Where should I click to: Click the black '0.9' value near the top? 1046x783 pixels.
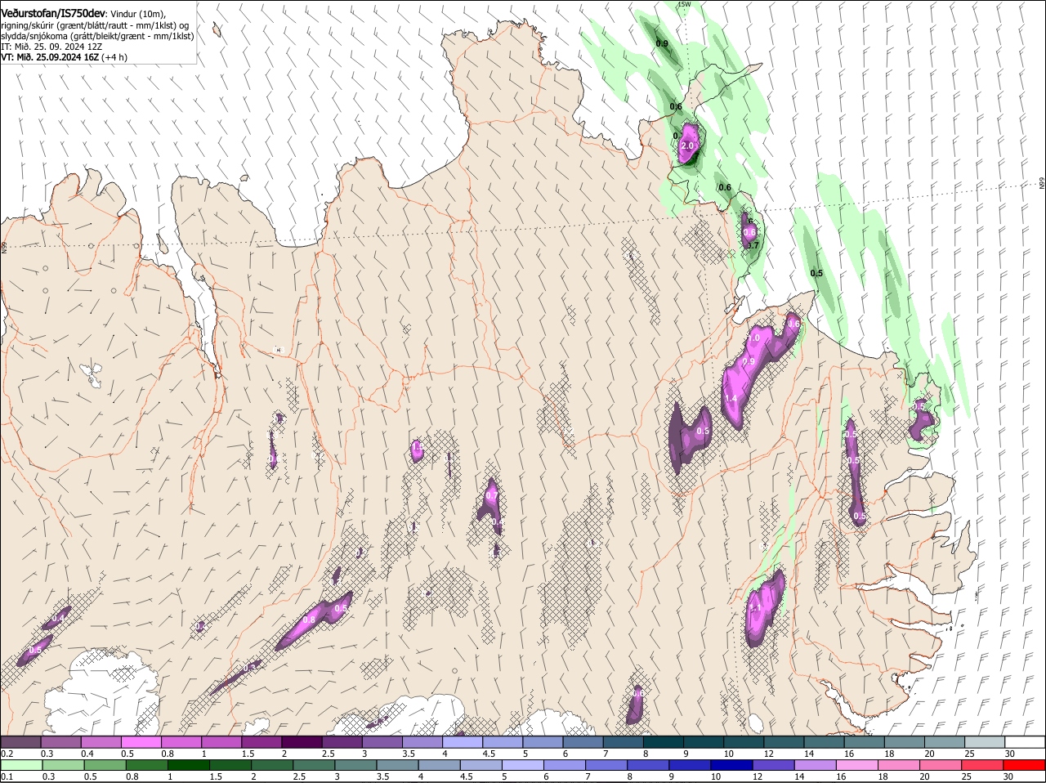662,44
